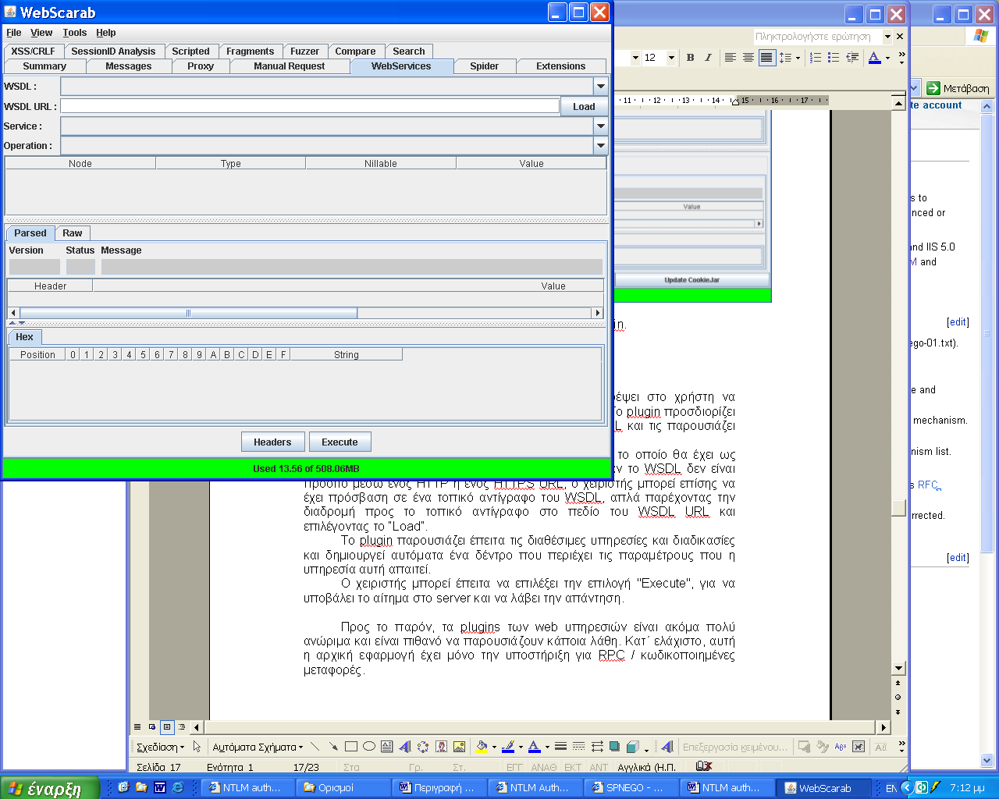
Task: Select line style in drawing toolbar
Action: 560,747
